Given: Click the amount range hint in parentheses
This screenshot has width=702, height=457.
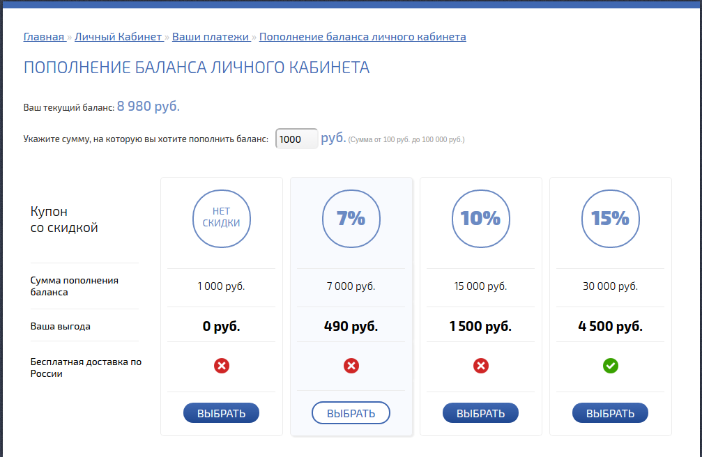Looking at the screenshot, I should (x=406, y=139).
